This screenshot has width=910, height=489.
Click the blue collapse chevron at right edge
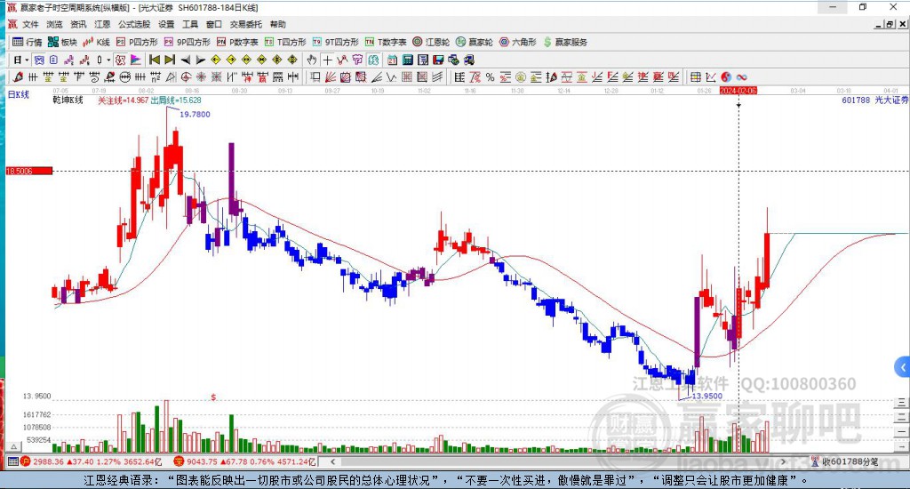coord(903,367)
